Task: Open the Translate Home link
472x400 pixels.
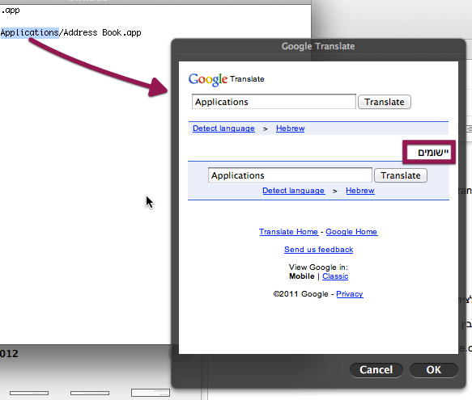Action: pos(288,232)
